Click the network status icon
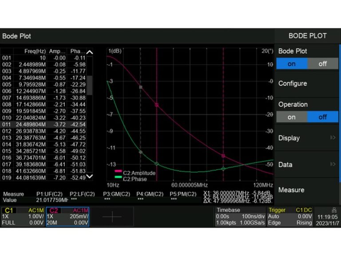 (334, 210)
